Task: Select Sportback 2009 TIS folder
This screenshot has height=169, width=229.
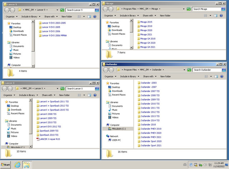Action: pyautogui.click(x=47, y=131)
